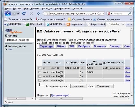Click Изм link in the nick row
Viewport: 135px width, 107px height.
[x=127, y=72]
